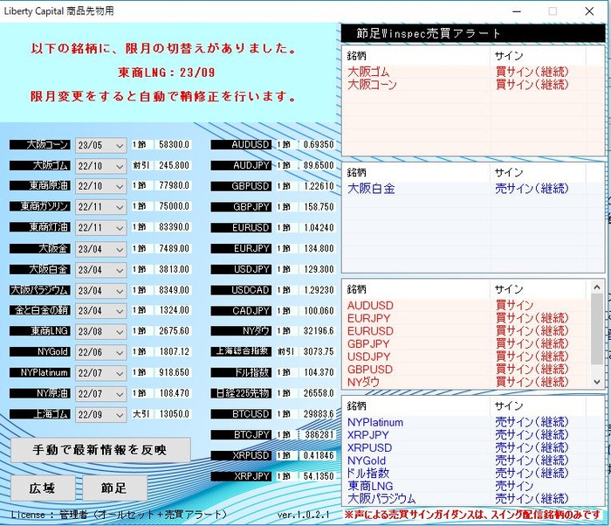Click the XRPJPY price value 54.1350
This screenshot has width=611, height=526.
click(x=319, y=476)
